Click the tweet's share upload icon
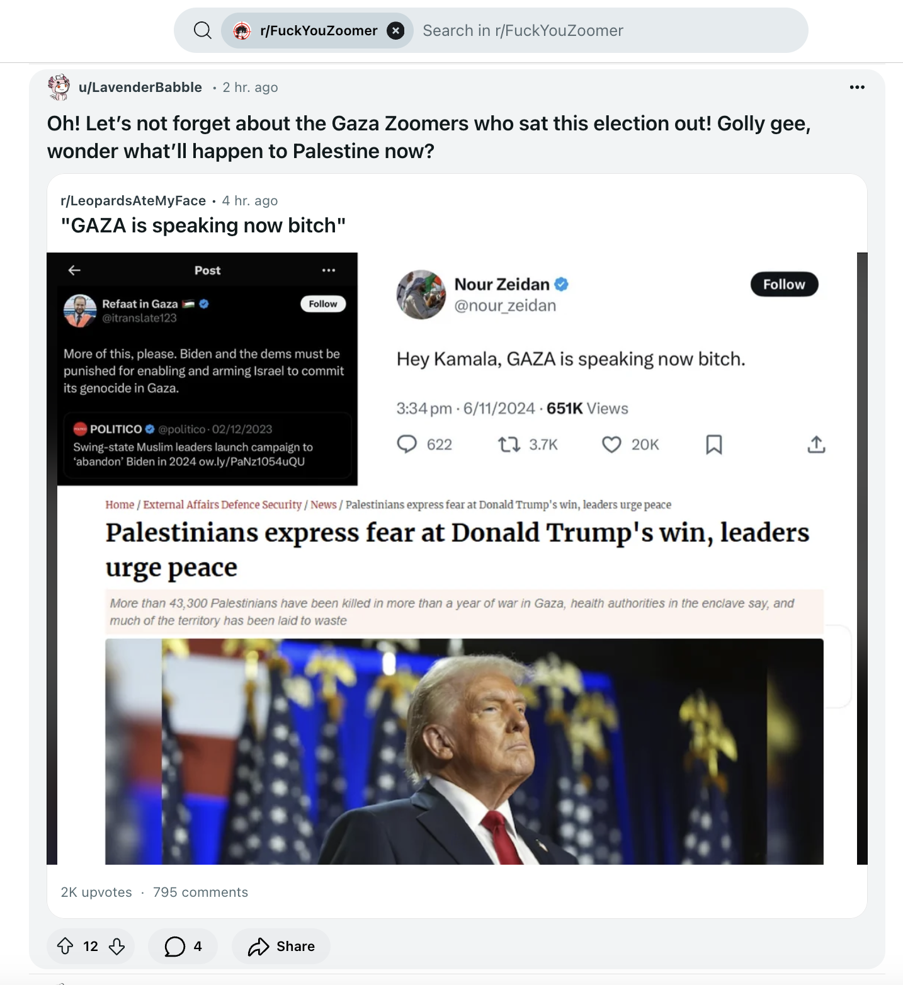The width and height of the screenshot is (903, 985). pyautogui.click(x=816, y=445)
